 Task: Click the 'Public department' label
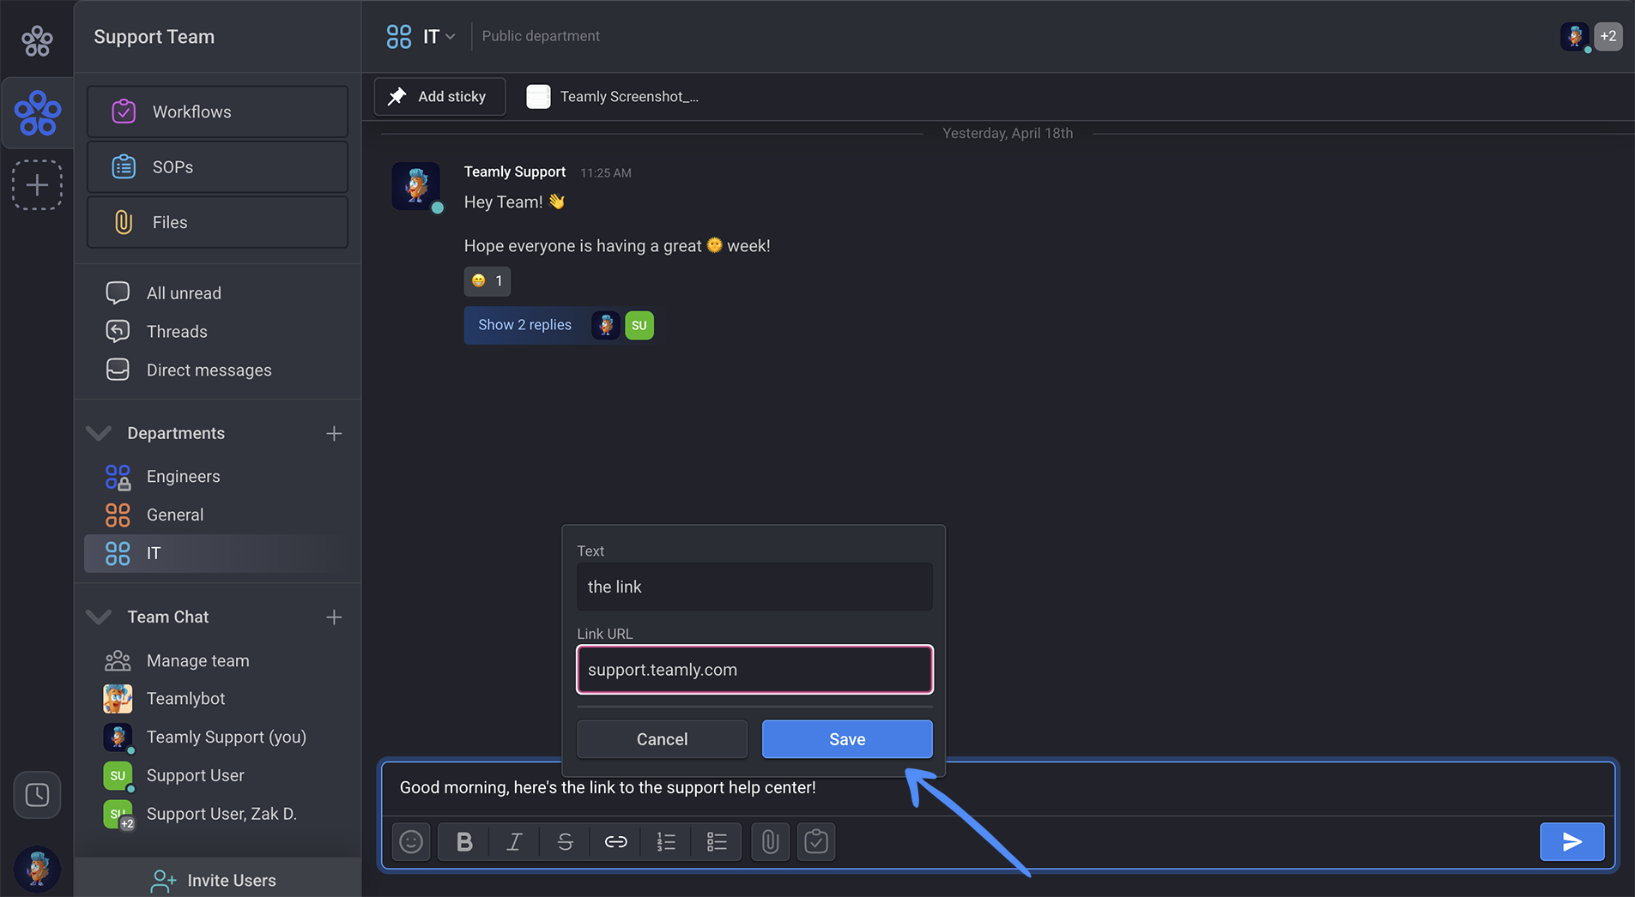541,36
